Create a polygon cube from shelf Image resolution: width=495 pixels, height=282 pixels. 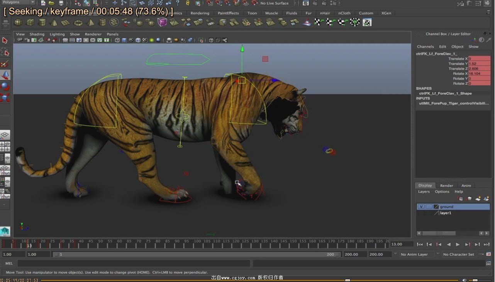click(30, 22)
